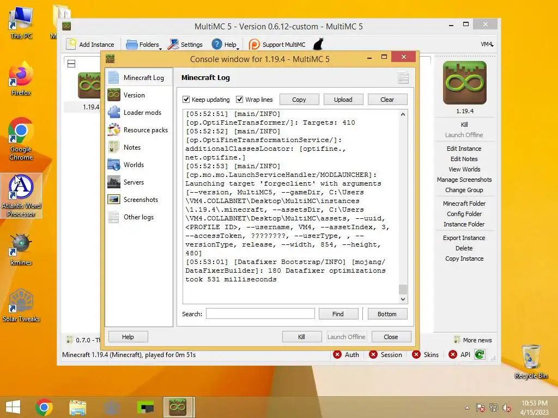Open the Loader mods page
This screenshot has width=558, height=418.
pos(139,112)
